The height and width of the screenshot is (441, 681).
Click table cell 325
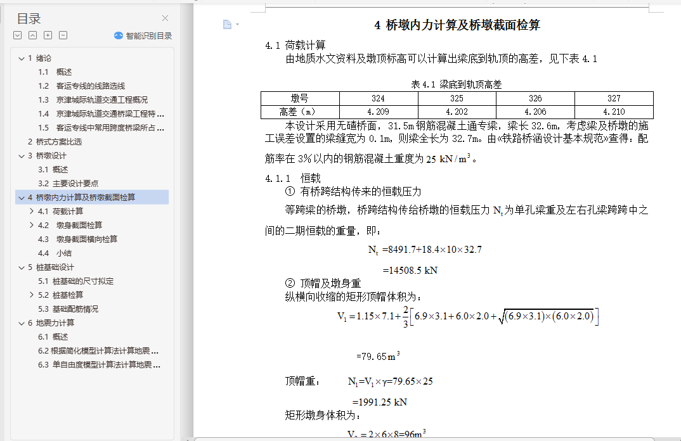(x=457, y=99)
